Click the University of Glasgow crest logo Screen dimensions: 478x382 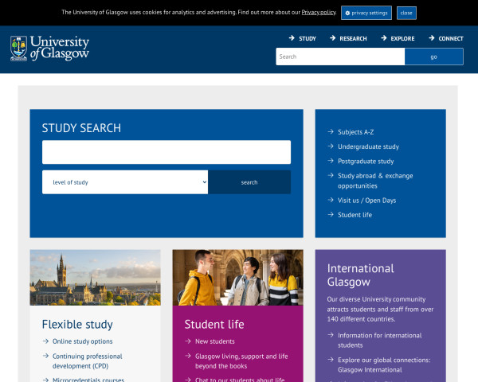(x=18, y=49)
